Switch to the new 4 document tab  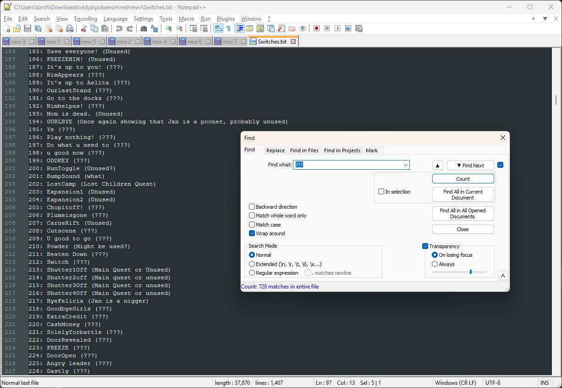click(x=160, y=41)
